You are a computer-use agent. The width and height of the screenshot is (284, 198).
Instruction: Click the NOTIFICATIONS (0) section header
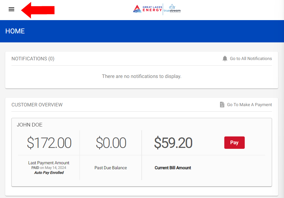coord(33,59)
